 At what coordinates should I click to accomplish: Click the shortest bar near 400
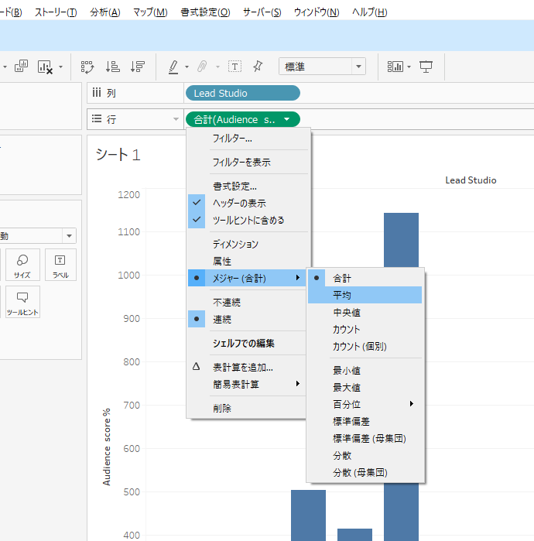(354, 535)
